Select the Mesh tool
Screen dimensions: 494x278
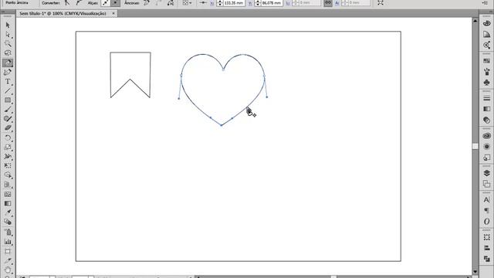pyautogui.click(x=8, y=194)
